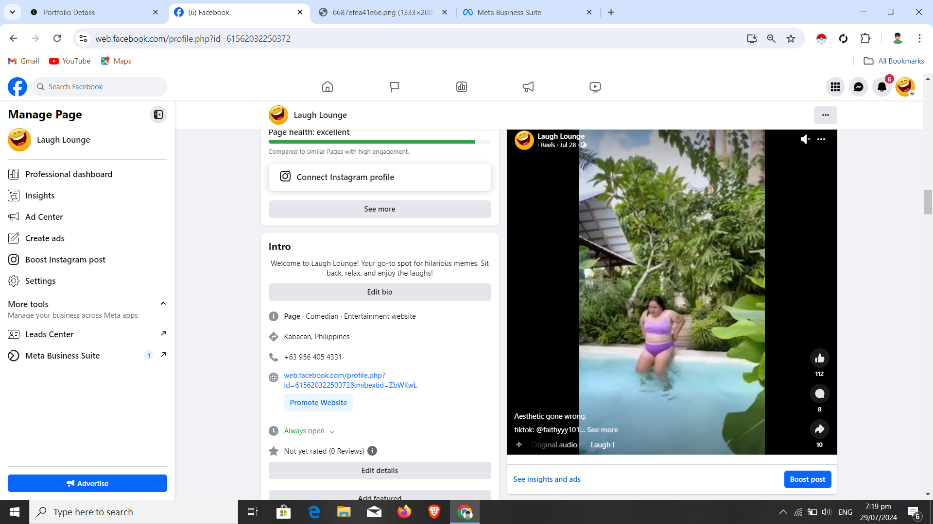
Task: Open the Pages flag icon
Action: [394, 87]
